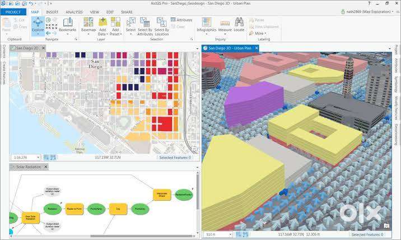Open the PROJECT tab
The height and width of the screenshot is (240, 401).
point(13,12)
